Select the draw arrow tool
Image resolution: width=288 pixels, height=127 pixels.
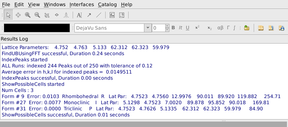(x=89, y=15)
